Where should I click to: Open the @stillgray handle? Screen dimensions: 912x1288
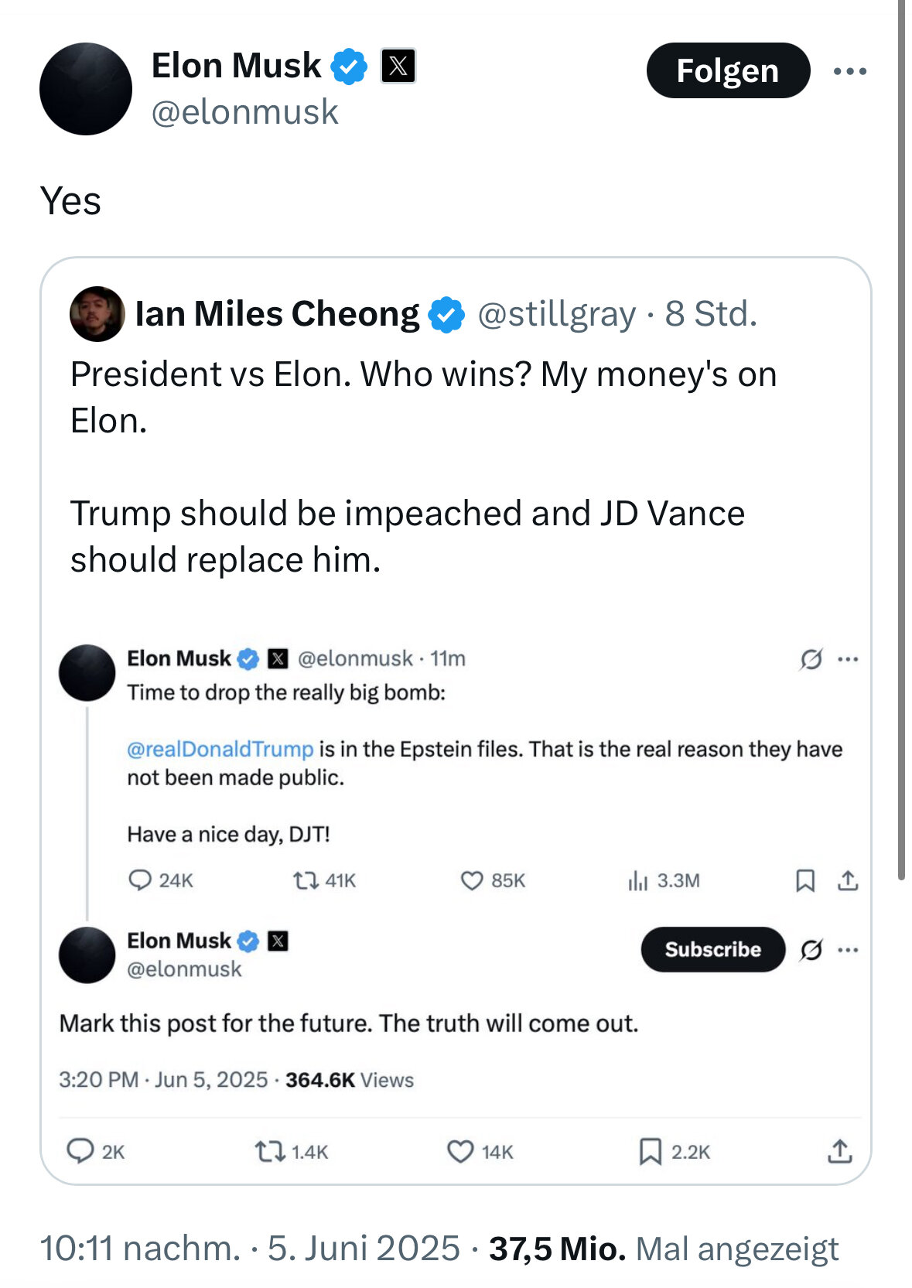(556, 314)
